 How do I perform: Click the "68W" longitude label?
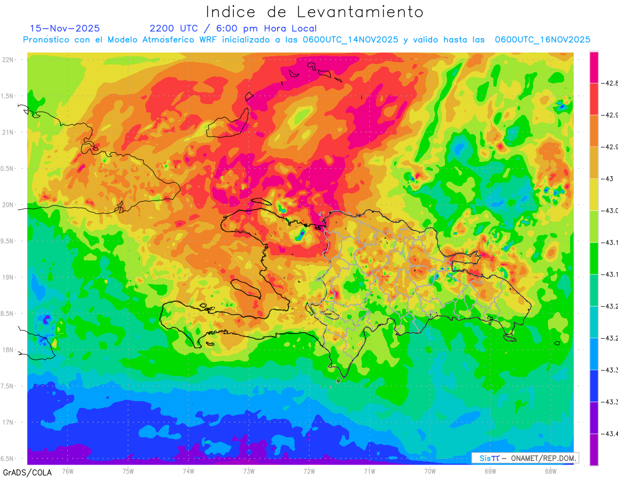pos(551,471)
